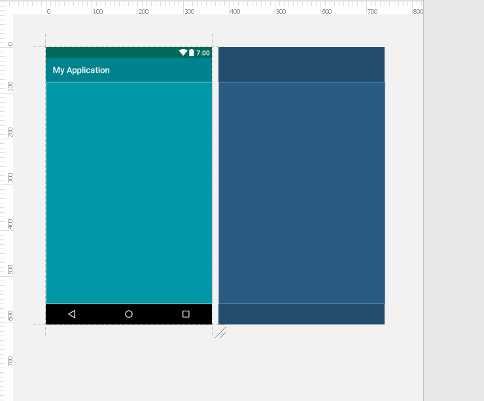The height and width of the screenshot is (401, 484).
Task: Click the vertical ruler at 300 mark
Action: (10, 178)
